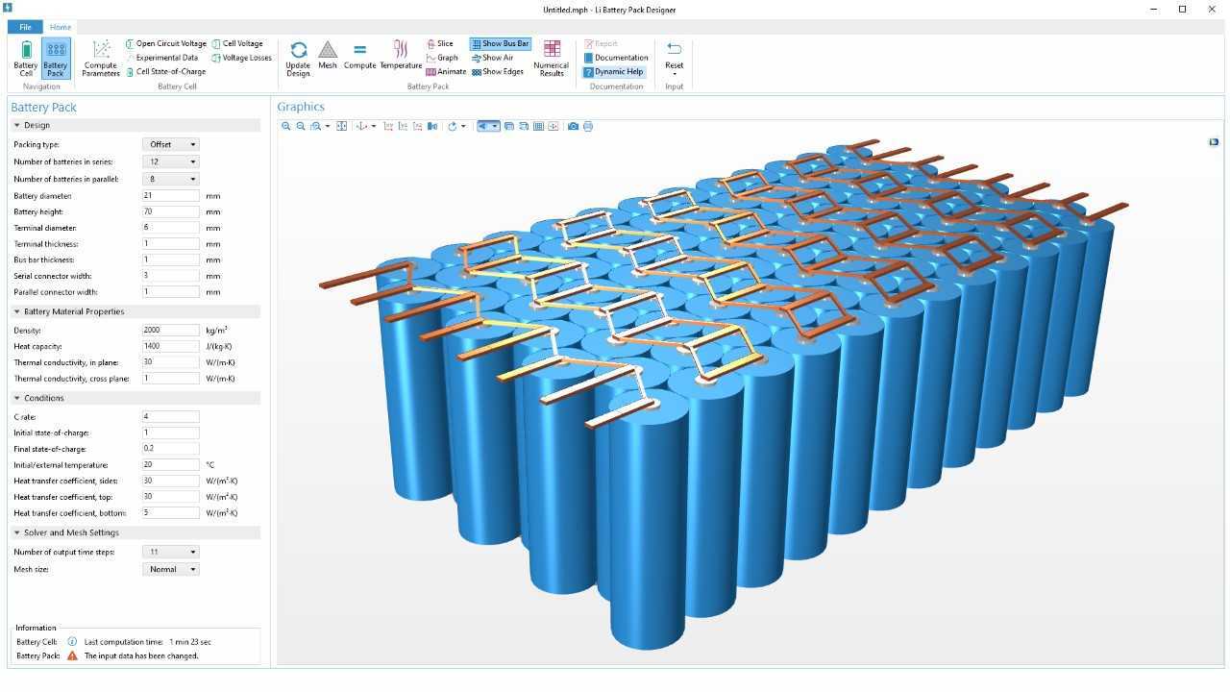Click the Update Design button
Screen dimensions: 1230x692
[x=298, y=58]
